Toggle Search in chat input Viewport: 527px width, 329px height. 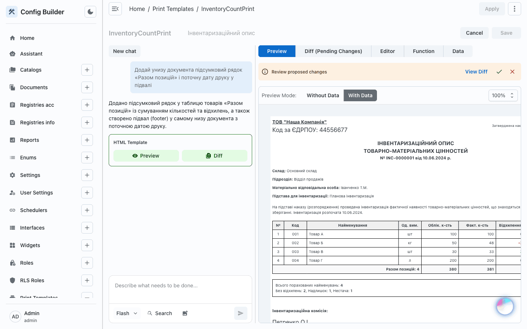(160, 313)
